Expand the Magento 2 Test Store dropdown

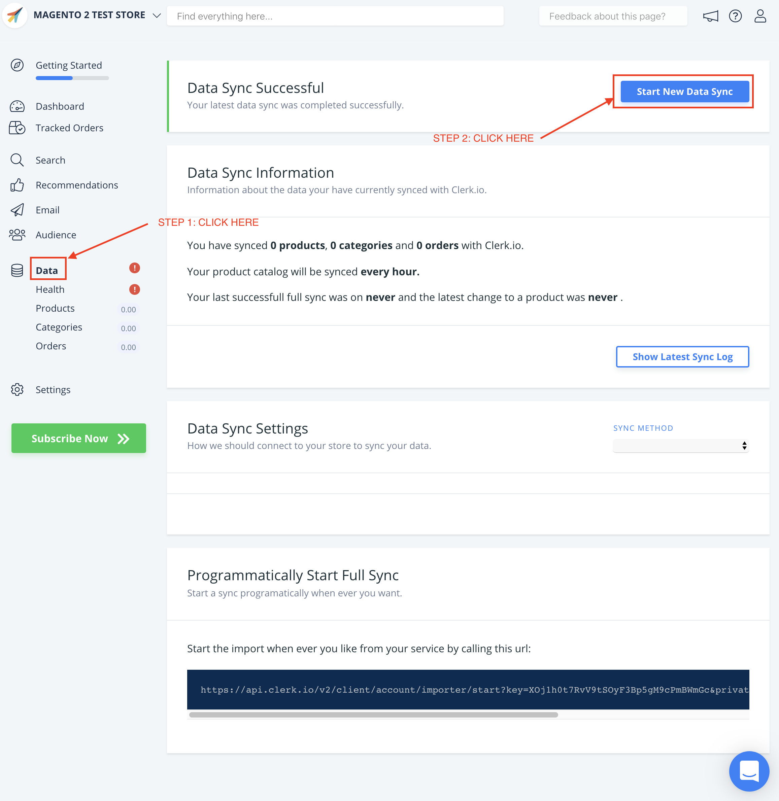click(157, 15)
